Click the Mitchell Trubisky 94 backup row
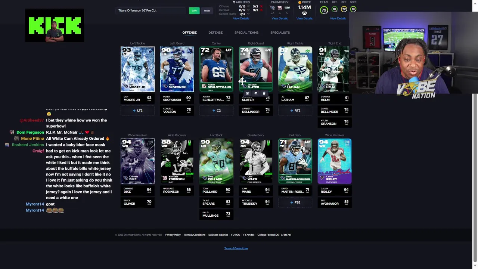This screenshot has height=269, width=478. point(256,202)
